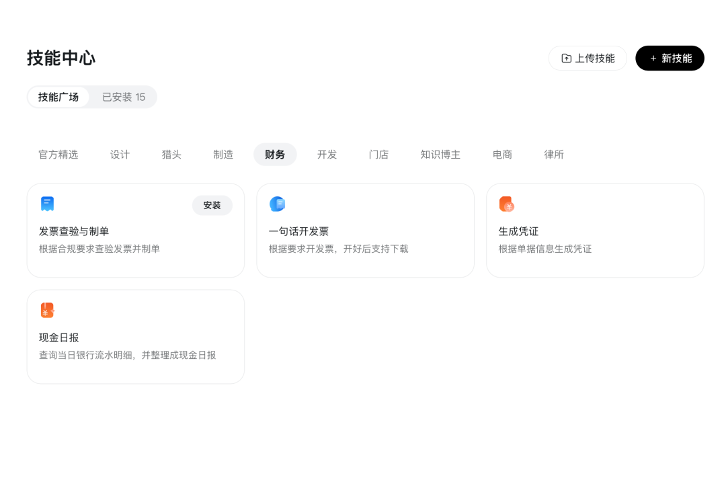Image resolution: width=726 pixels, height=484 pixels.
Task: View the 律所 category skills
Action: 554,155
